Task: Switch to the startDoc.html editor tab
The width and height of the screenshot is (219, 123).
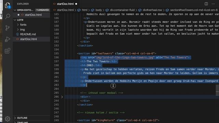Action: (65, 4)
